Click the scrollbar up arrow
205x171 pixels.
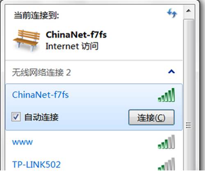(x=189, y=11)
